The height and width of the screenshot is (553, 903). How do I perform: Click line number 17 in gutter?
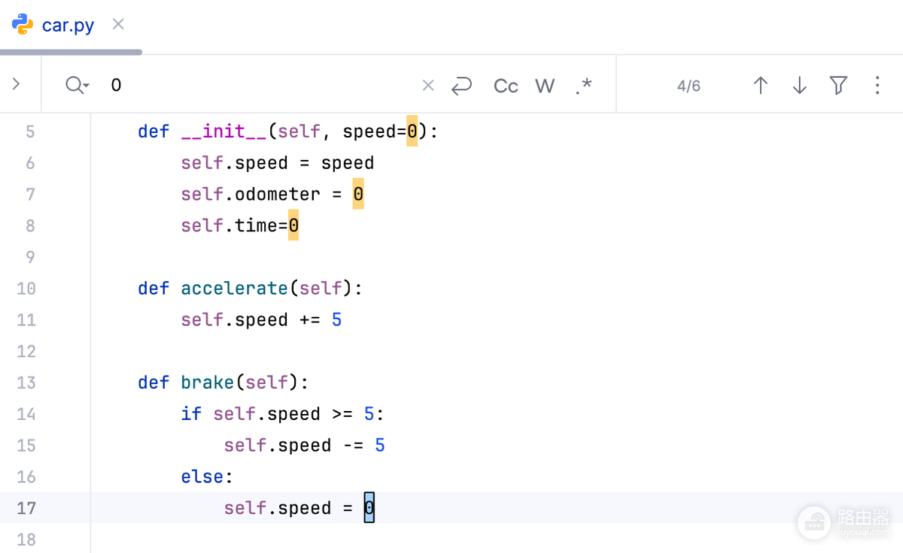tap(26, 508)
